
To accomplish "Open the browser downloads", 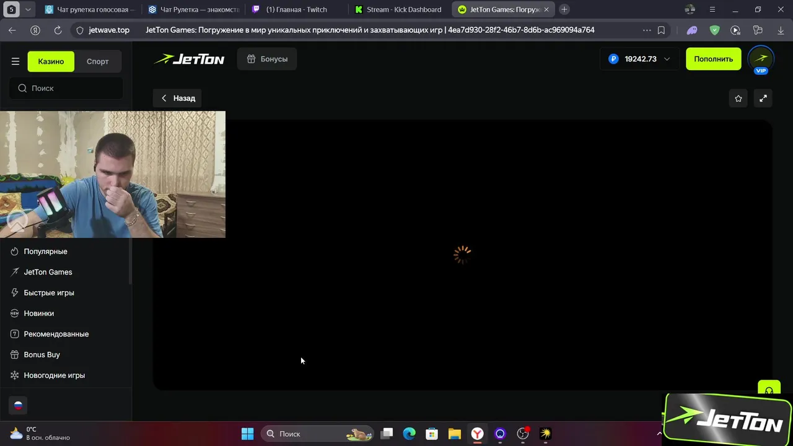I will point(781,30).
